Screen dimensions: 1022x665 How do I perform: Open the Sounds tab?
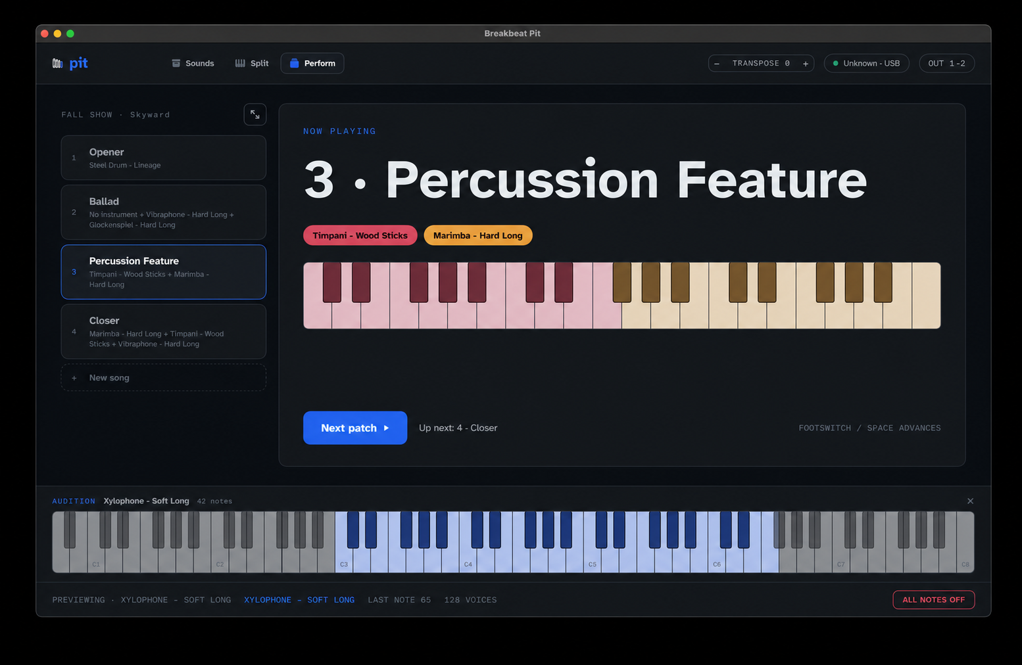pos(193,63)
